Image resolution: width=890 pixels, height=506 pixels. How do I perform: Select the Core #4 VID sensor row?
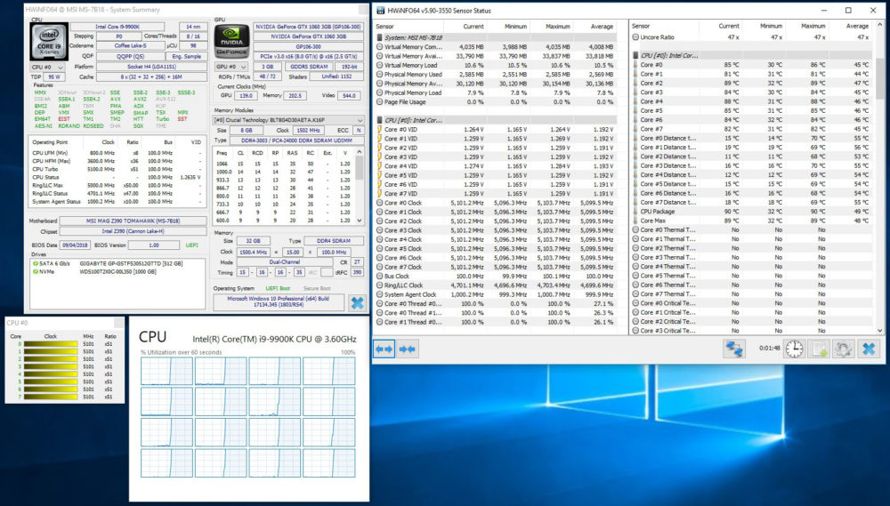click(496, 166)
